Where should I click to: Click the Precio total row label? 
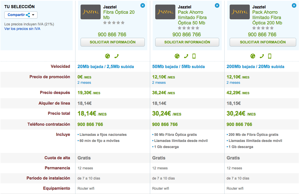(x=59, y=114)
